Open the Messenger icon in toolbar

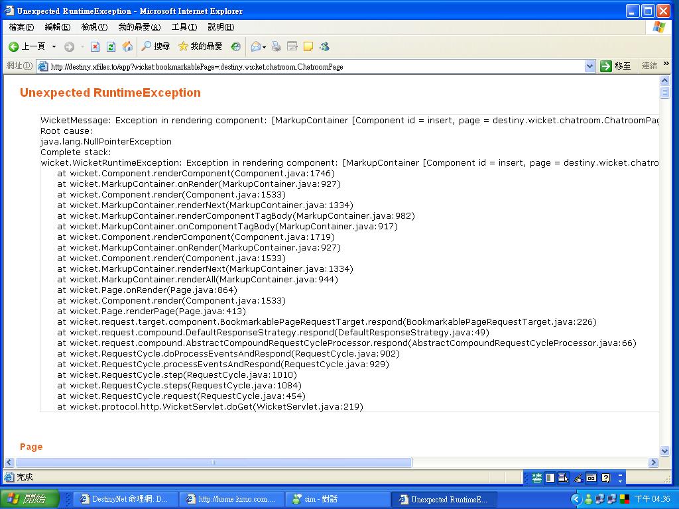(324, 46)
